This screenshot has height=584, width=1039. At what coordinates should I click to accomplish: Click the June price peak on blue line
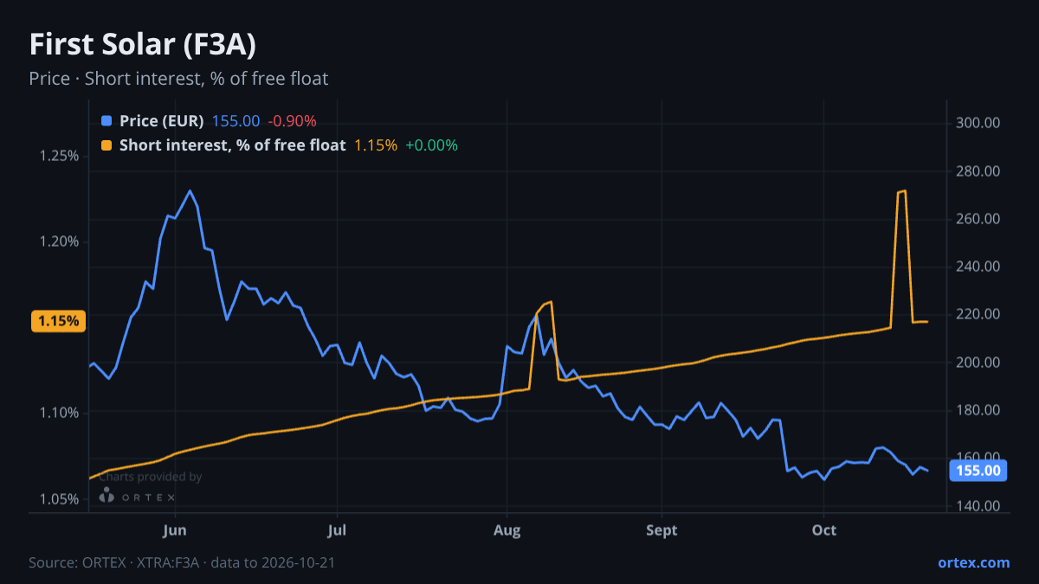coord(190,191)
